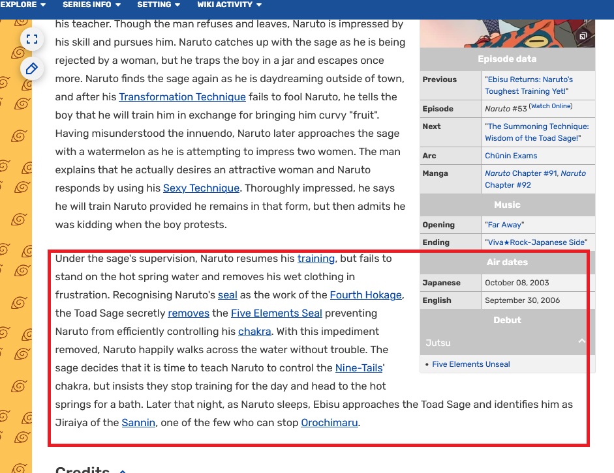Image resolution: width=614 pixels, height=473 pixels.
Task: Open "Viva★Rock-Japanese Side" ending link
Action: click(536, 242)
